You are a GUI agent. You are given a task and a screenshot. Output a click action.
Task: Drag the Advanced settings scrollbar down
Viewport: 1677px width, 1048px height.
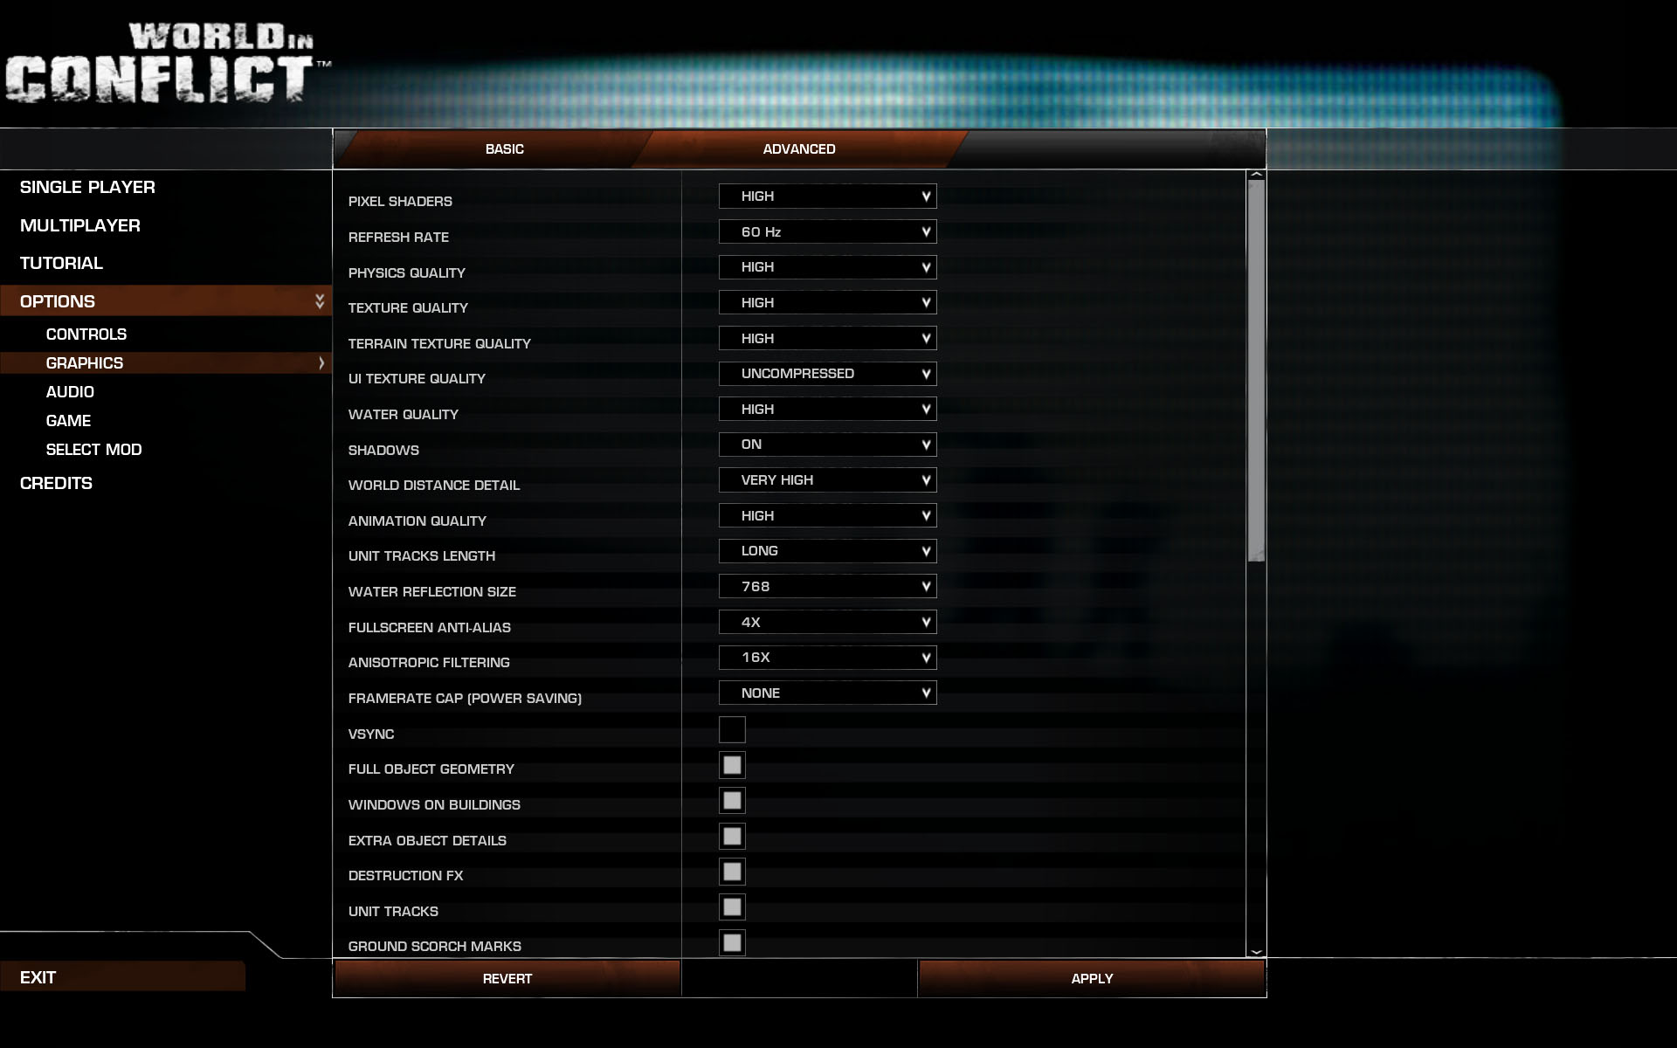tap(1257, 949)
